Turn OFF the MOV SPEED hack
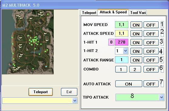This screenshot has height=111, width=169. pyautogui.click(x=151, y=25)
